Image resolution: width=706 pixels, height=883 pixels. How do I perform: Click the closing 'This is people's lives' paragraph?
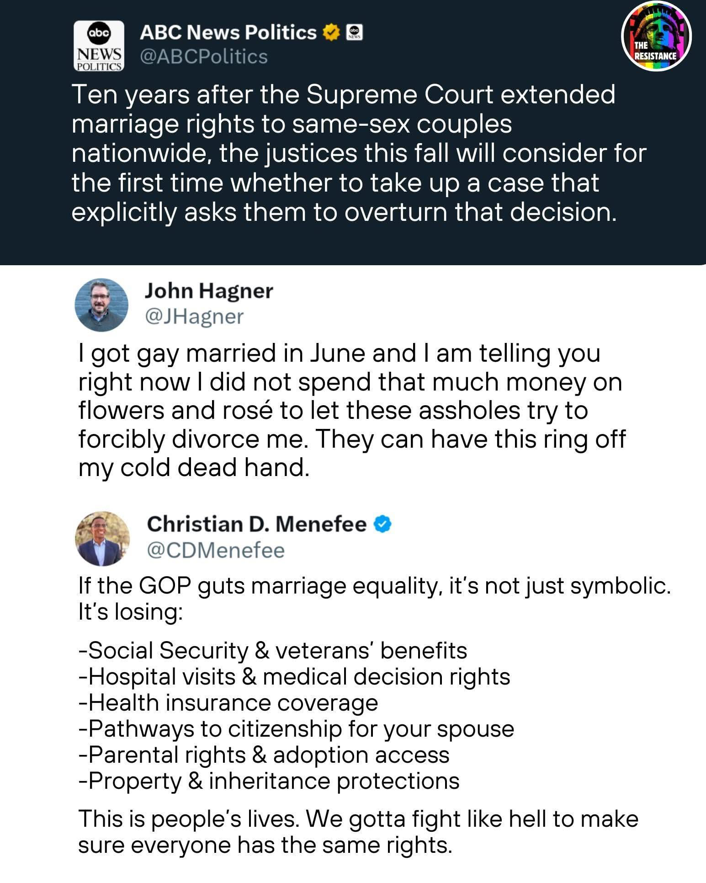(358, 832)
